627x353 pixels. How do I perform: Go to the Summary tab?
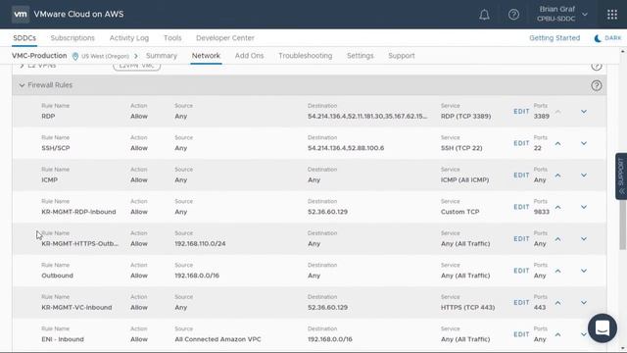coord(162,56)
